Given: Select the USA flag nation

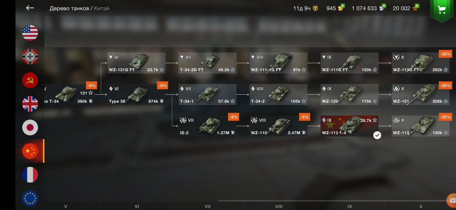Looking at the screenshot, I should coord(30,33).
